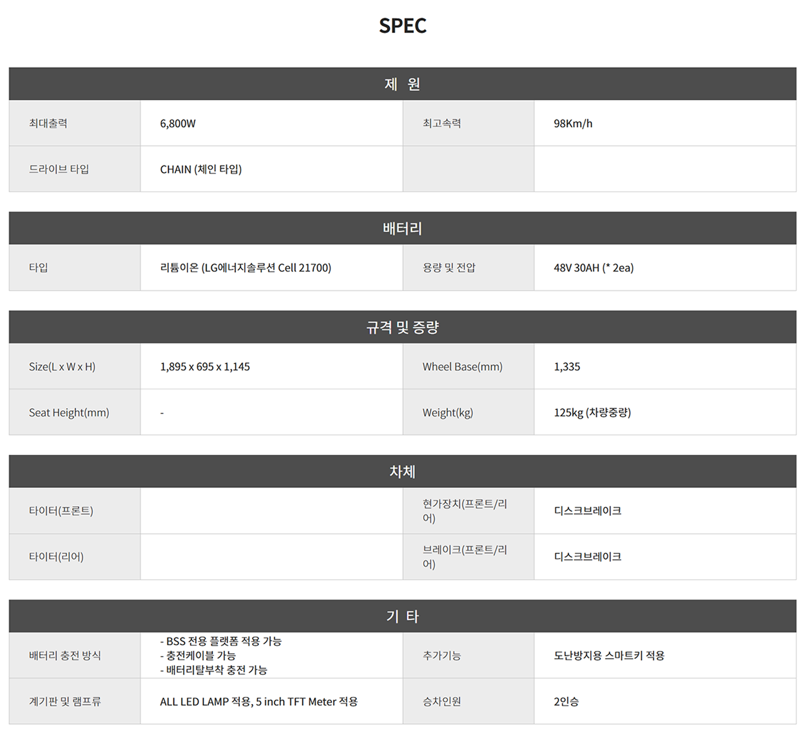Select the 48V 30AH battery capacity value

(x=594, y=268)
